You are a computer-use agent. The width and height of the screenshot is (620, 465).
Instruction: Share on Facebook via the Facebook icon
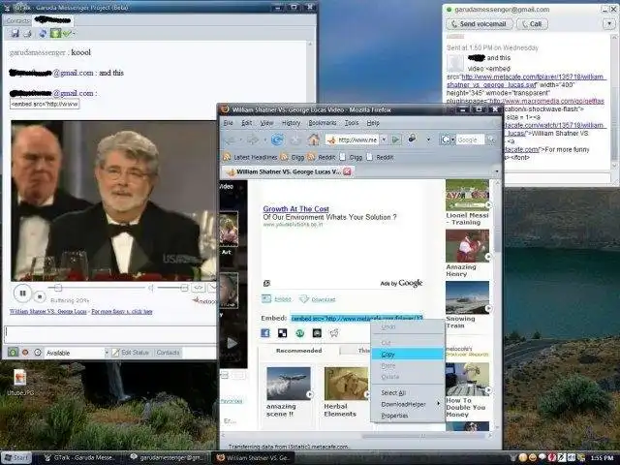click(265, 333)
